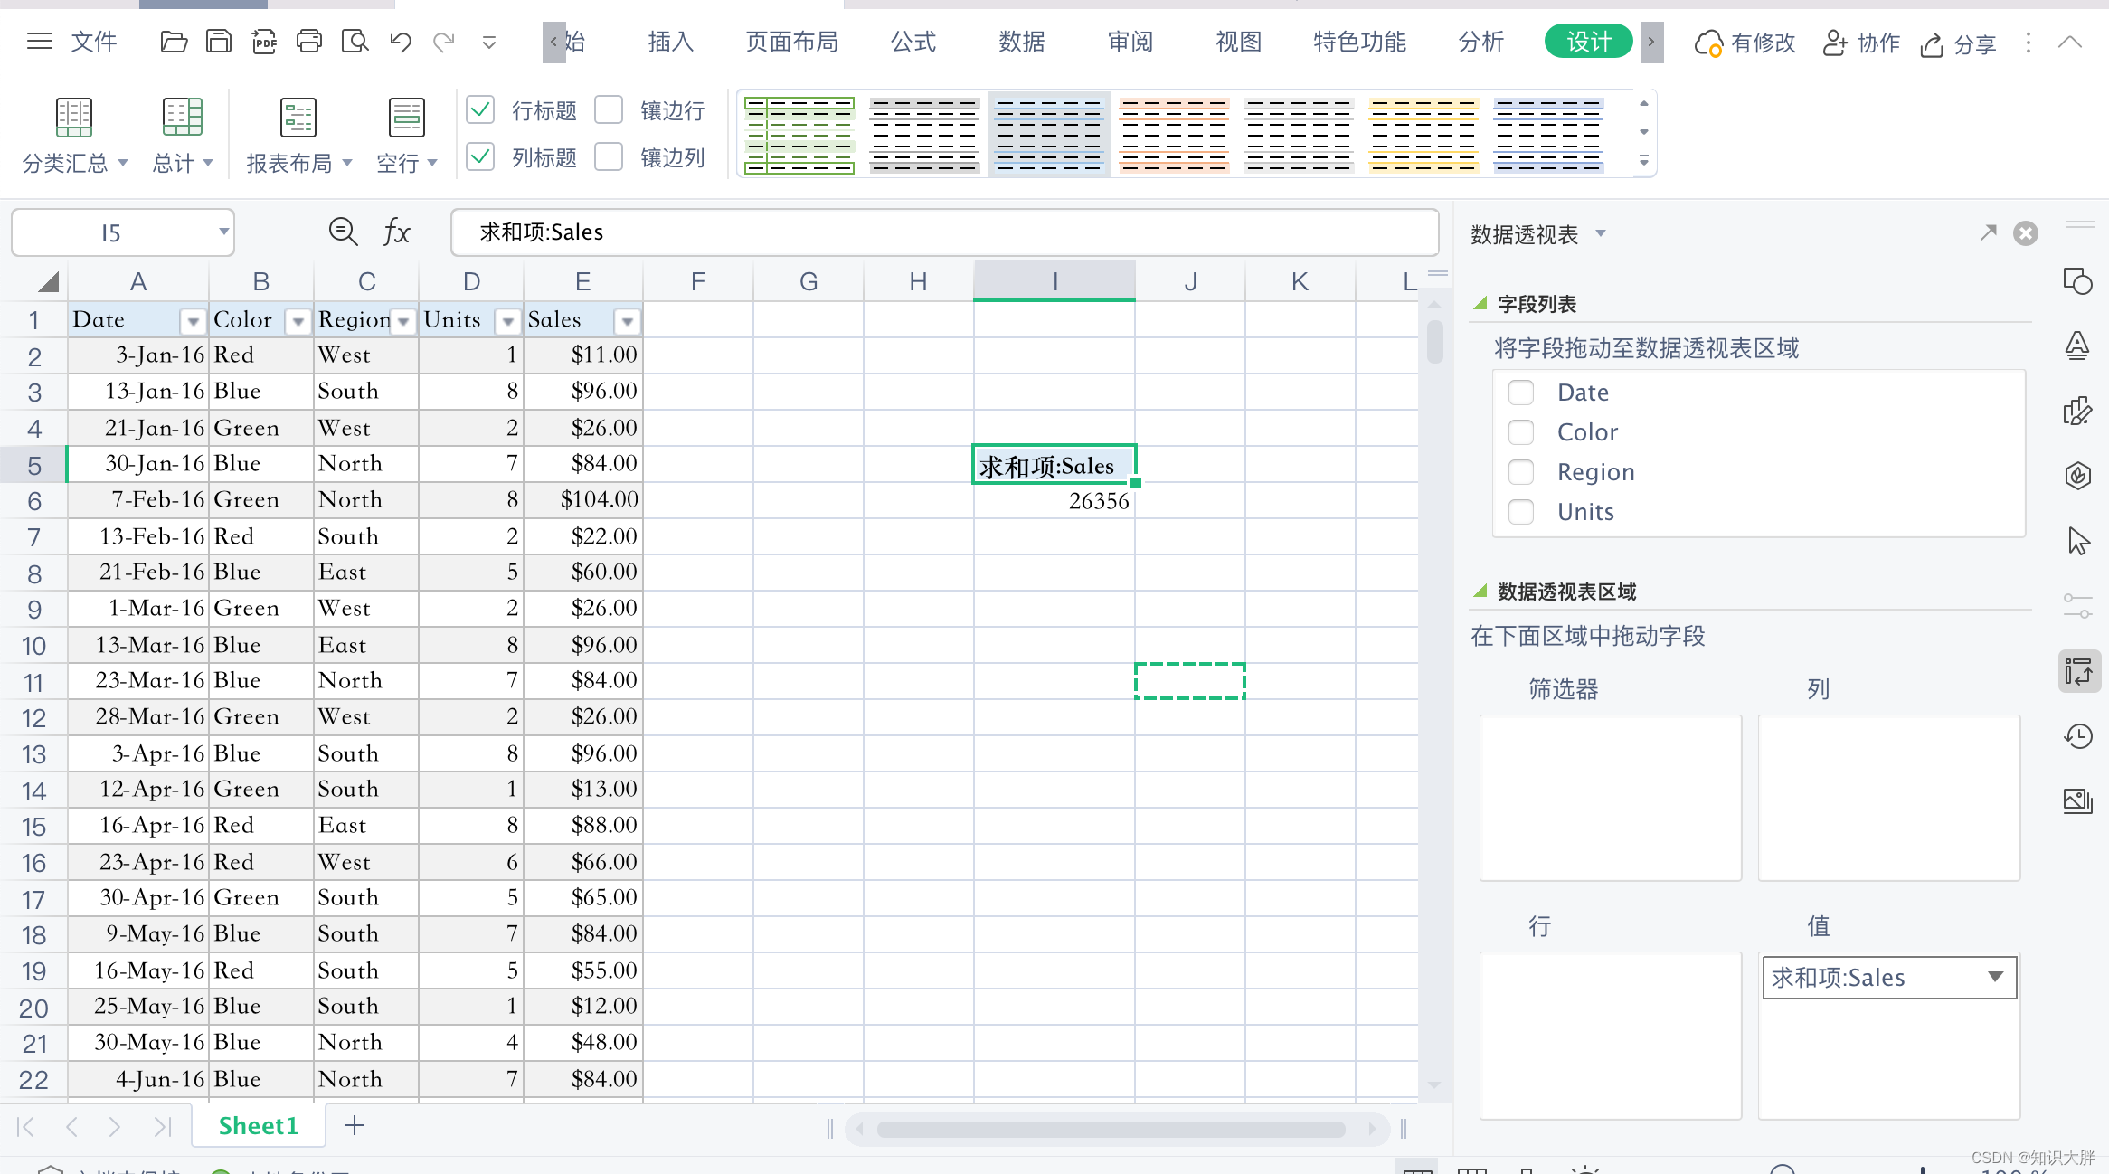Open the Sales column filter dropdown

pos(627,321)
